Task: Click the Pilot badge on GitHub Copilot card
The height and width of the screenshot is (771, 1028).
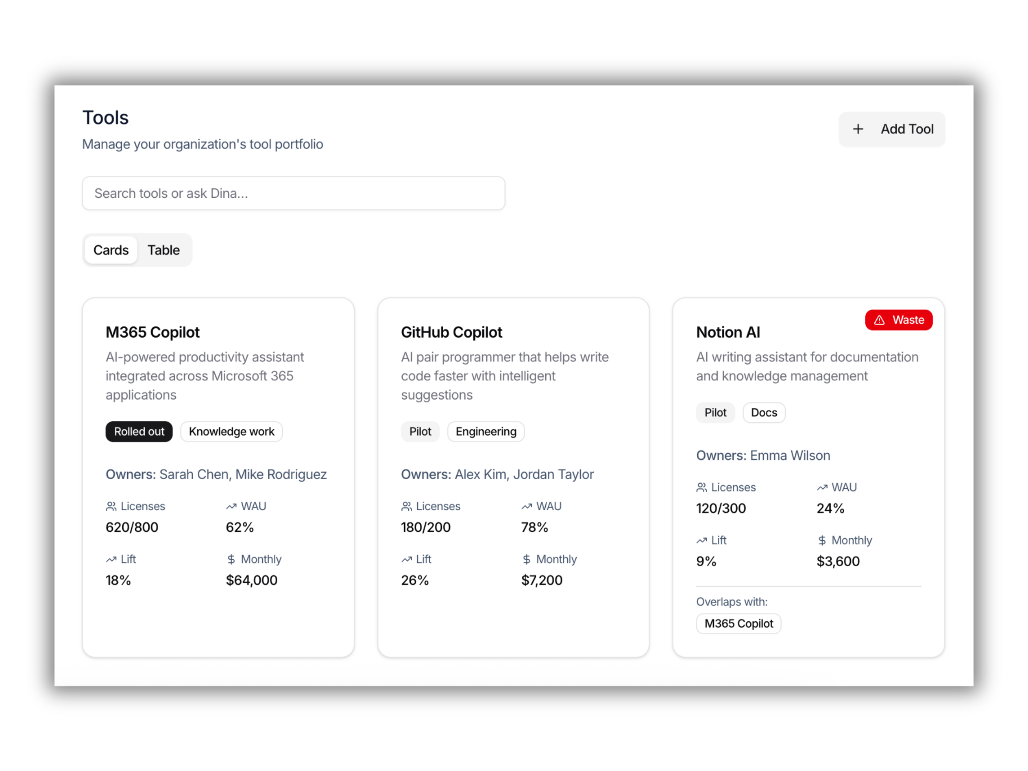Action: [x=420, y=431]
